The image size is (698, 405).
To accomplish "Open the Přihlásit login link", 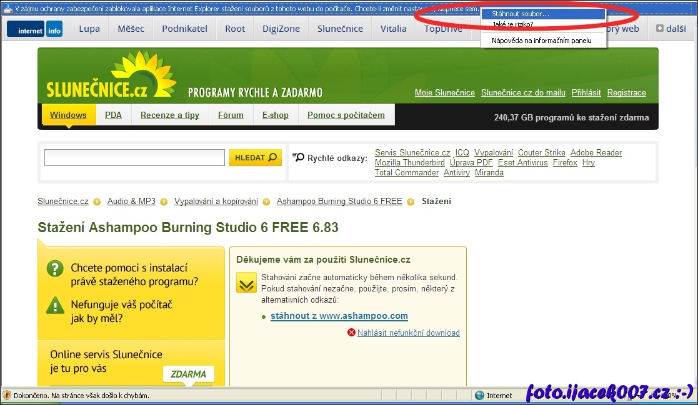I will coord(586,92).
